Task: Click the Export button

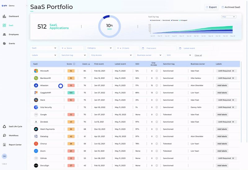Action: pos(211,7)
